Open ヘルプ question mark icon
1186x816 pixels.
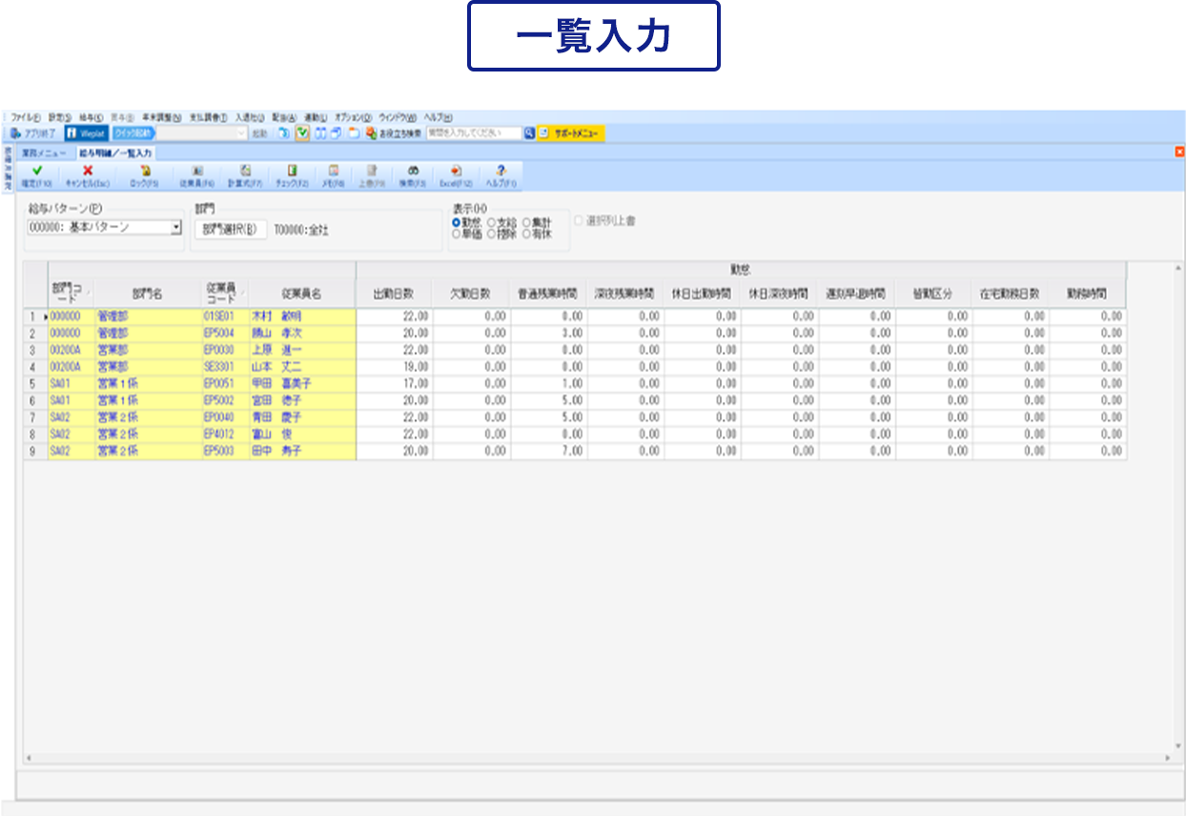[x=501, y=171]
